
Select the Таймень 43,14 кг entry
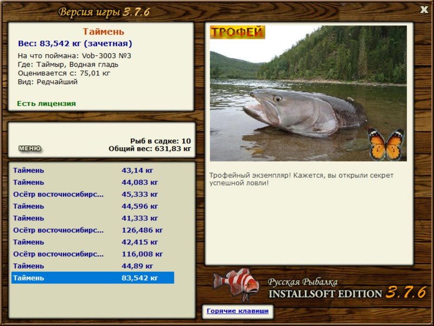pyautogui.click(x=93, y=170)
